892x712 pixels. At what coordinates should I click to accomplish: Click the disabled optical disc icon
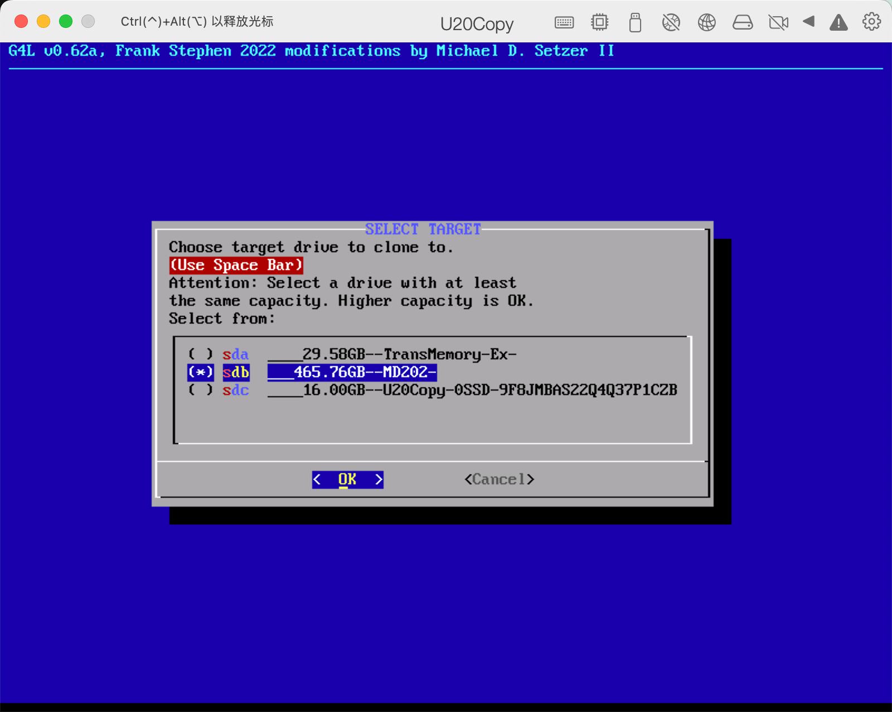pos(671,22)
